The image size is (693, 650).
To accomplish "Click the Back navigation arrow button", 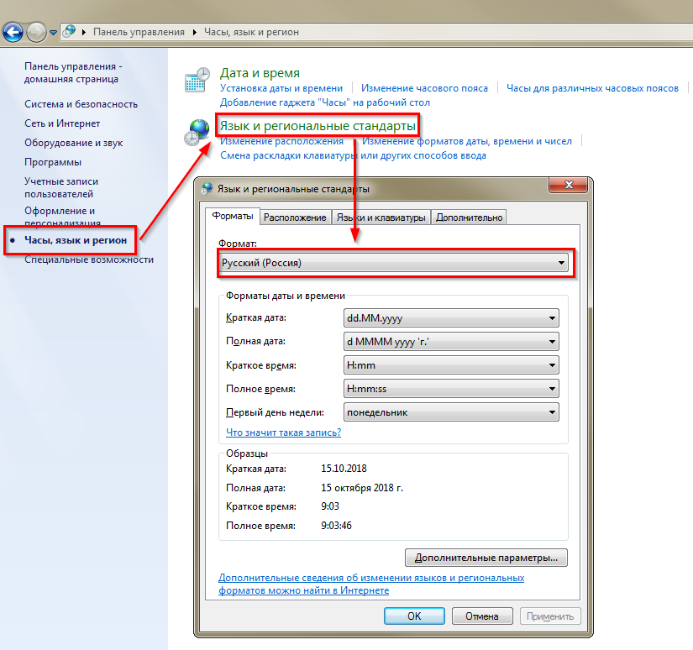I will coord(13,32).
